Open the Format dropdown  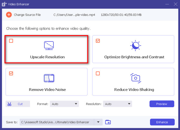tap(64, 104)
